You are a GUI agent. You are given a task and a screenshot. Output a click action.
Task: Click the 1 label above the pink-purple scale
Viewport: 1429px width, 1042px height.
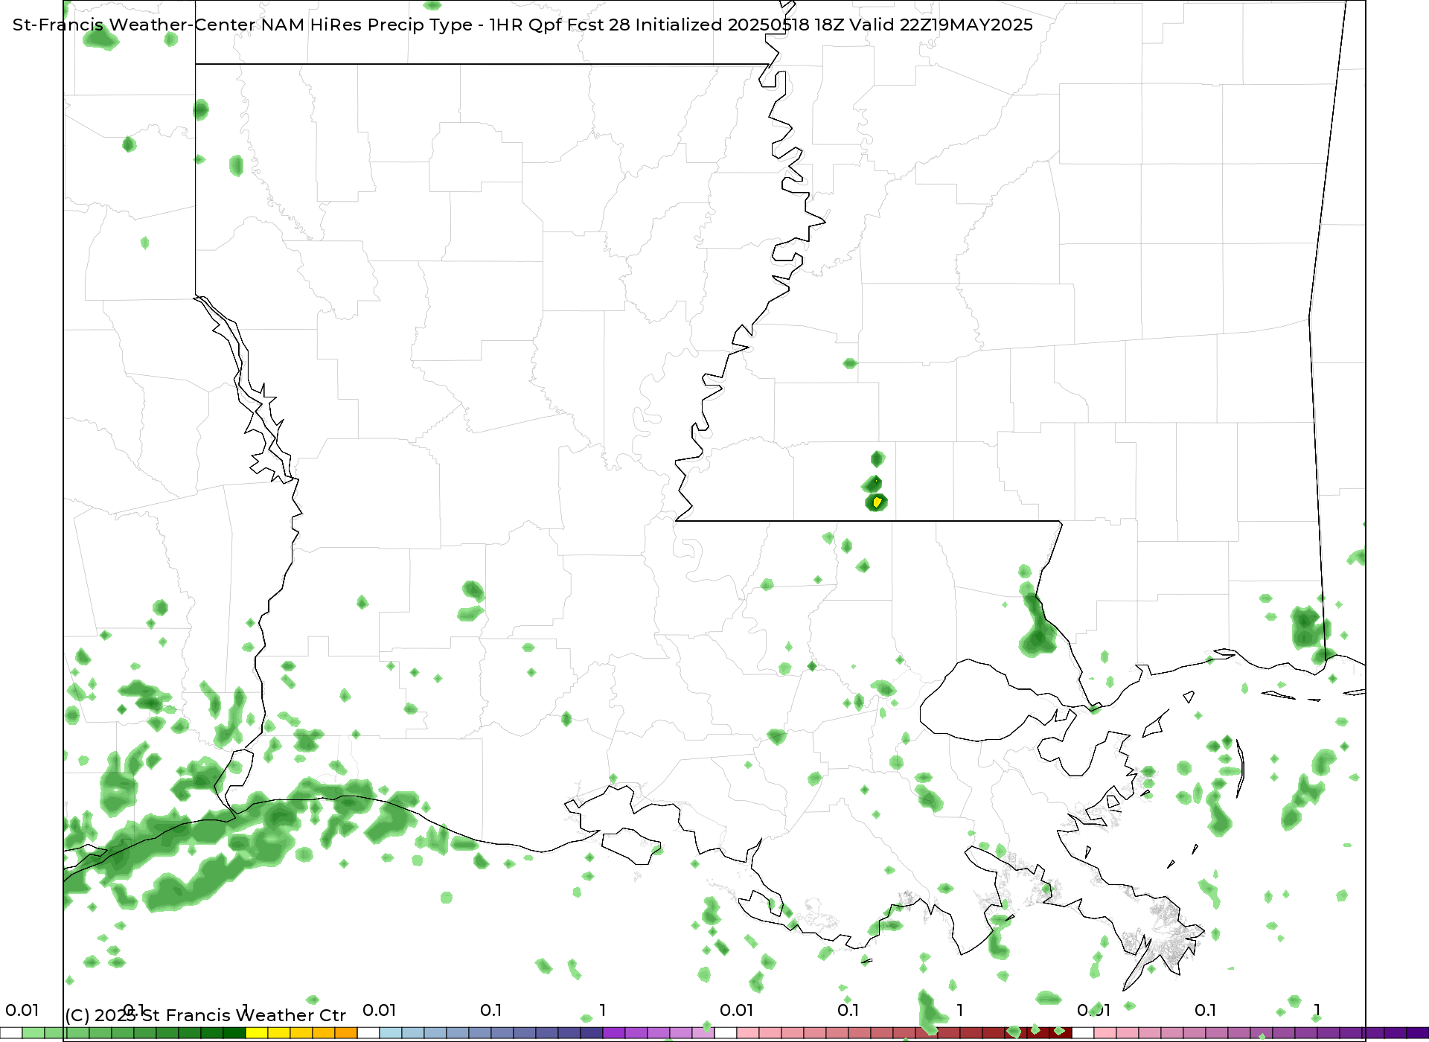[1317, 1010]
